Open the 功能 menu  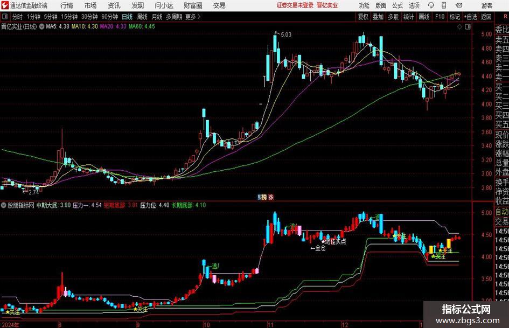point(364,5)
